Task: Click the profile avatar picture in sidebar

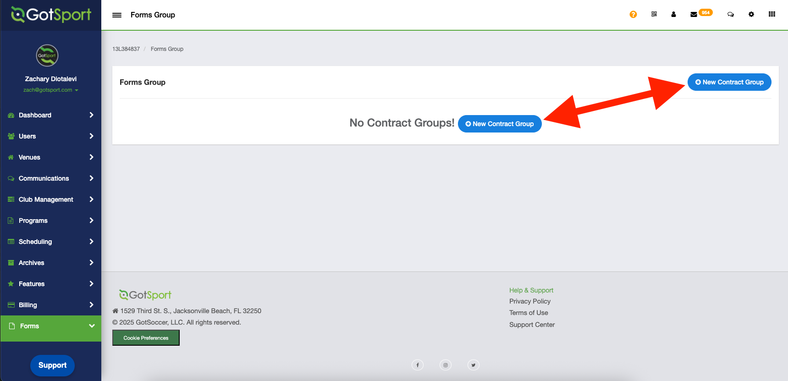Action: (47, 55)
